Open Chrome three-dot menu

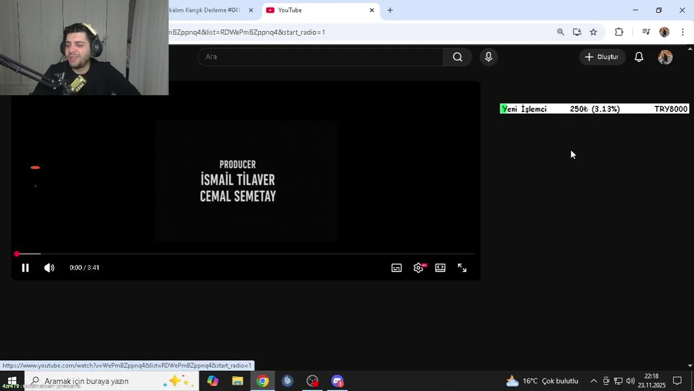tap(683, 32)
